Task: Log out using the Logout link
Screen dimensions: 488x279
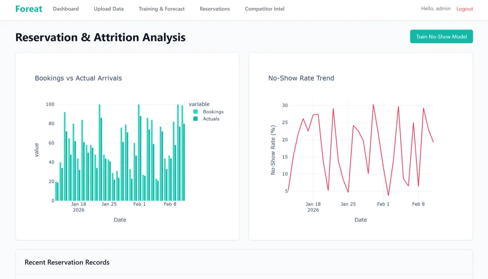Action: click(464, 9)
